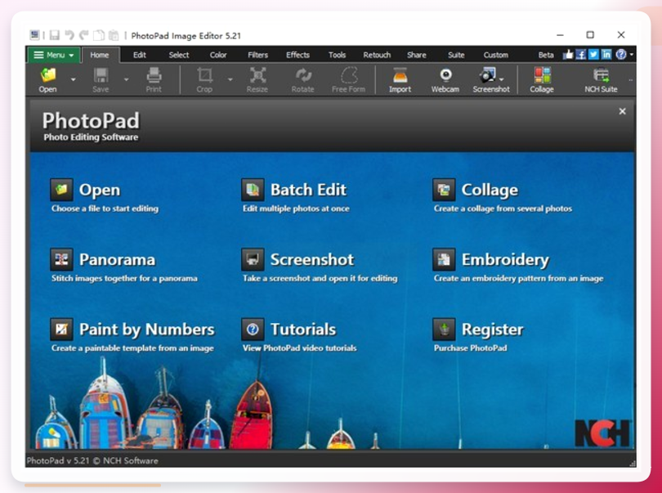
Task: Click the Import toolbar icon
Action: point(400,75)
